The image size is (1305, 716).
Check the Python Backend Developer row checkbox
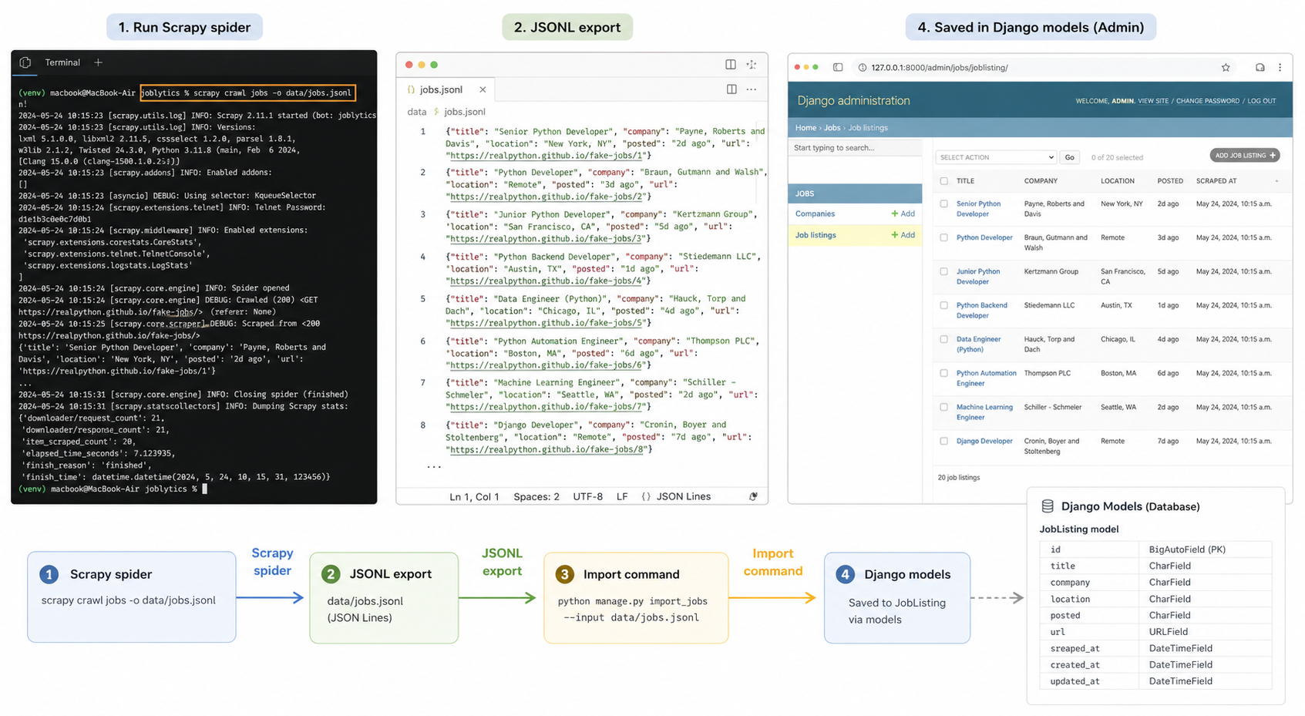pyautogui.click(x=943, y=306)
